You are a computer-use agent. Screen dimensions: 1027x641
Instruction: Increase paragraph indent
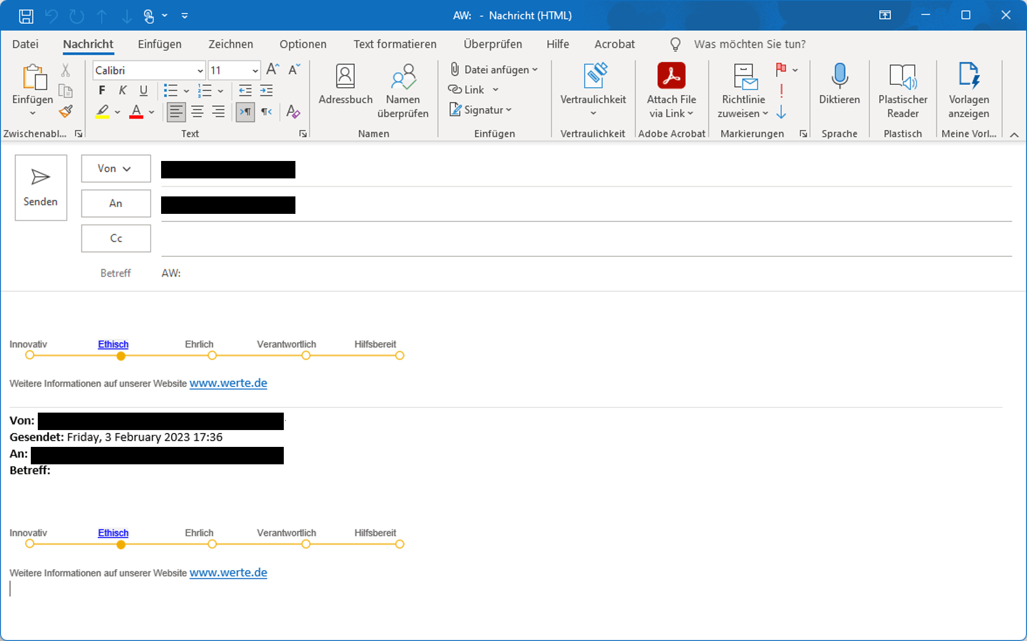pyautogui.click(x=266, y=90)
